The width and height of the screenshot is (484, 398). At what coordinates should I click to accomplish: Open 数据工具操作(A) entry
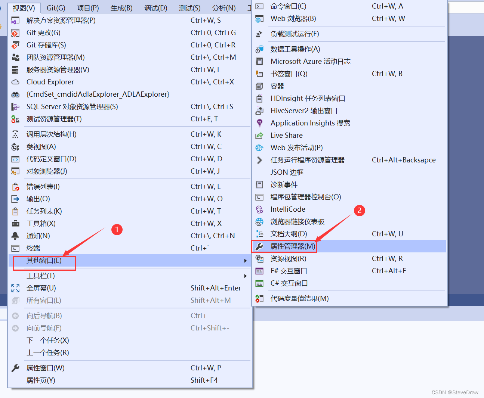click(349, 49)
